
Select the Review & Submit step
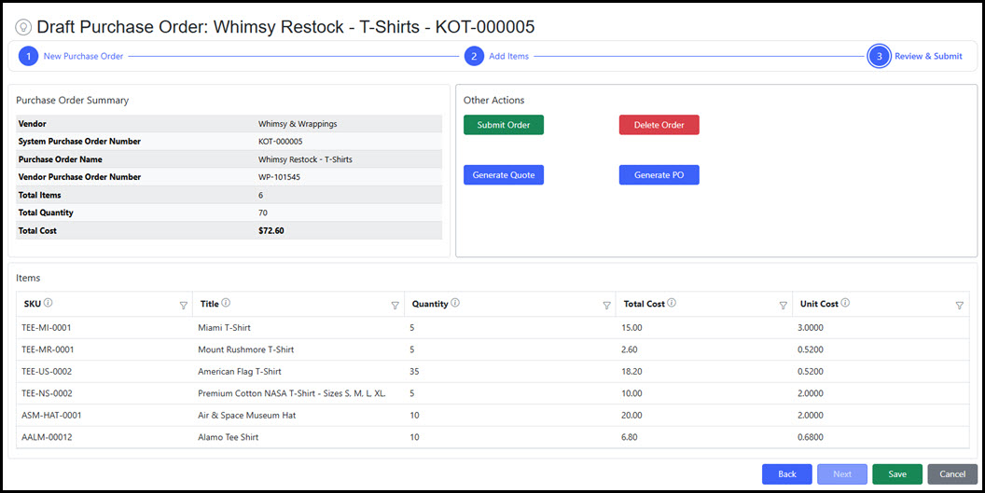click(x=878, y=56)
